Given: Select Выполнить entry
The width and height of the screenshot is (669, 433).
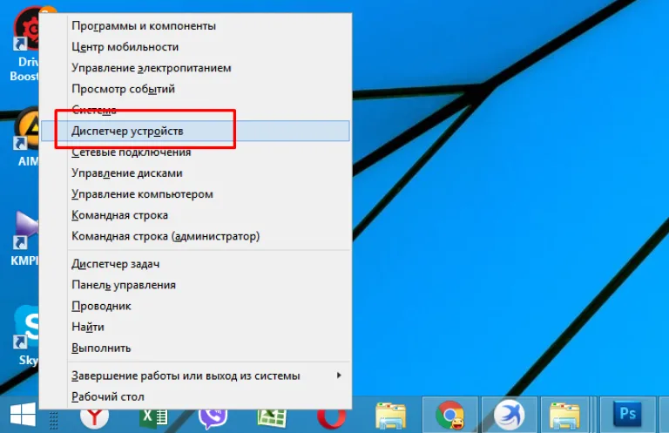Looking at the screenshot, I should 195,348.
